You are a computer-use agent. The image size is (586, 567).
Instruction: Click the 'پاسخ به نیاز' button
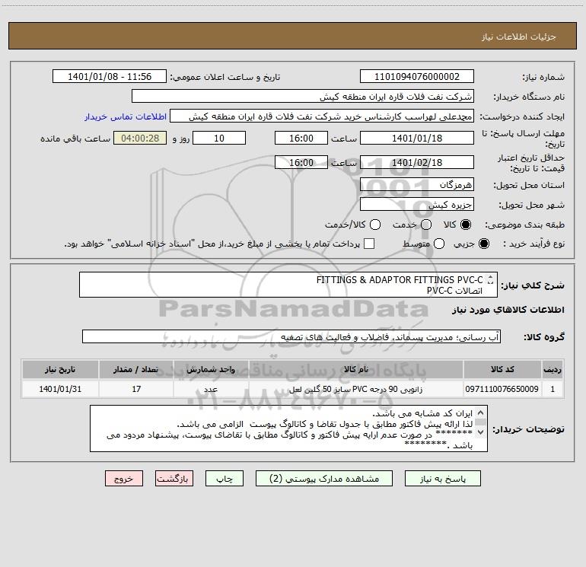tap(442, 479)
